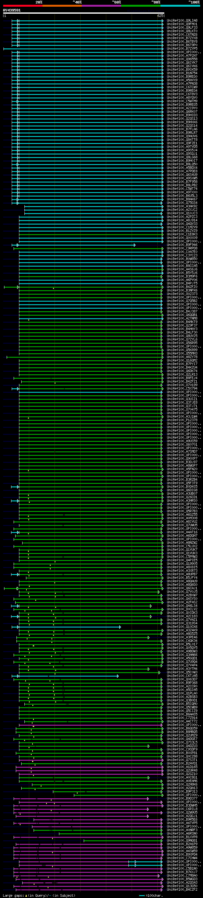This screenshot has width=203, height=898.
Task: Select label UniRef100_Q55MH3
Action: click(182, 354)
